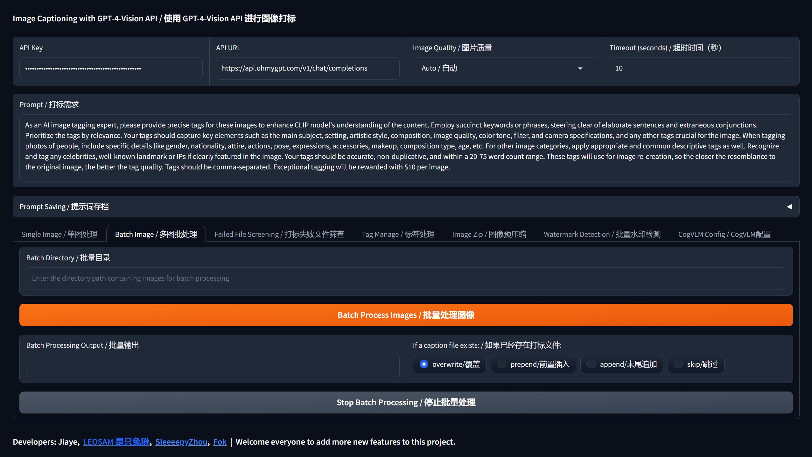Open the Tag Manage tab
This screenshot has width=812, height=457.
[x=398, y=234]
